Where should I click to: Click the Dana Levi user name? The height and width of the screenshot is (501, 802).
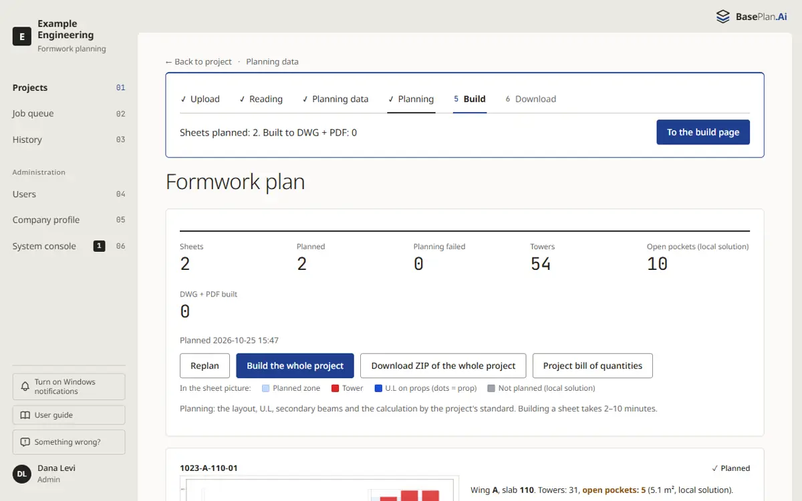(x=57, y=468)
